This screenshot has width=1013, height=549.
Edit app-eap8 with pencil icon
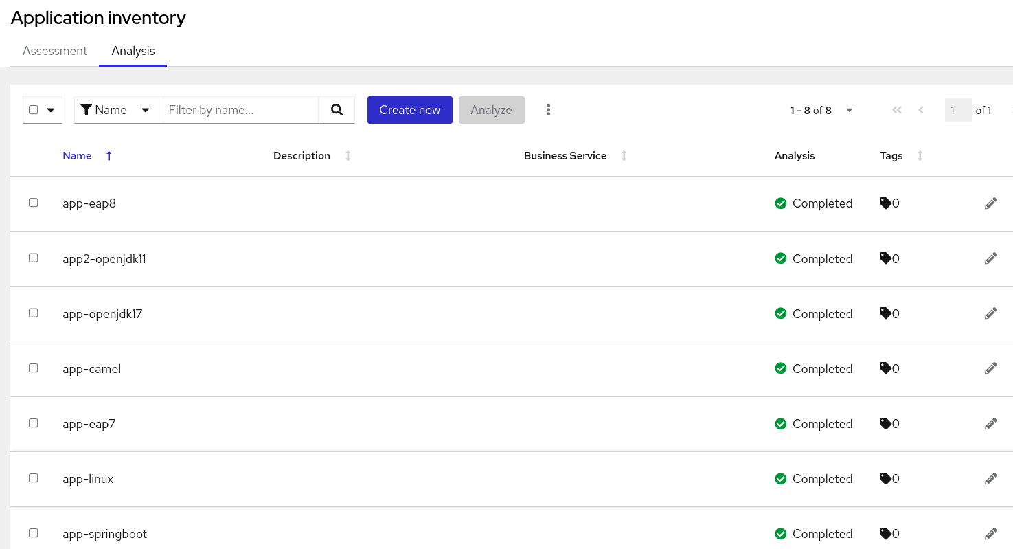coord(990,203)
